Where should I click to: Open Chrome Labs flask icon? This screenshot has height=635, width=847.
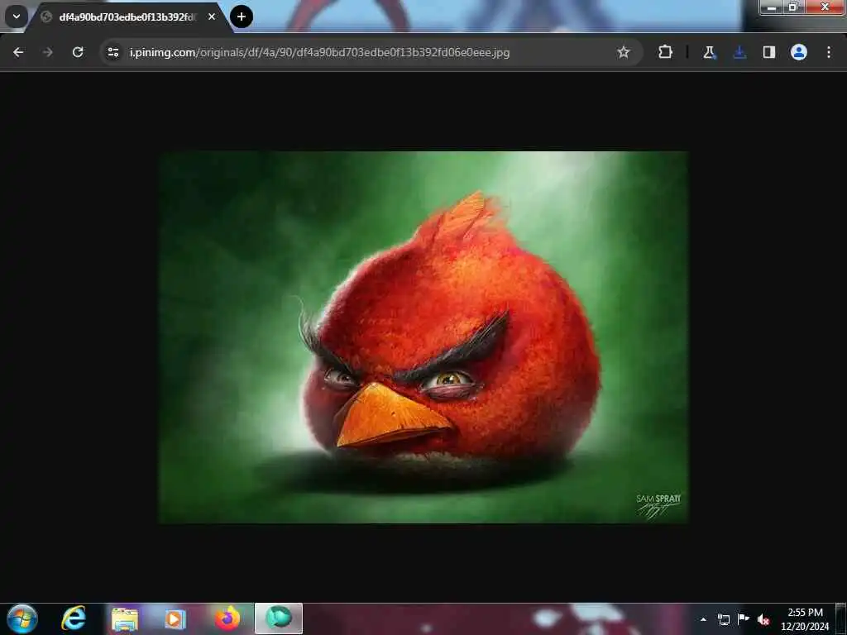[x=709, y=52]
